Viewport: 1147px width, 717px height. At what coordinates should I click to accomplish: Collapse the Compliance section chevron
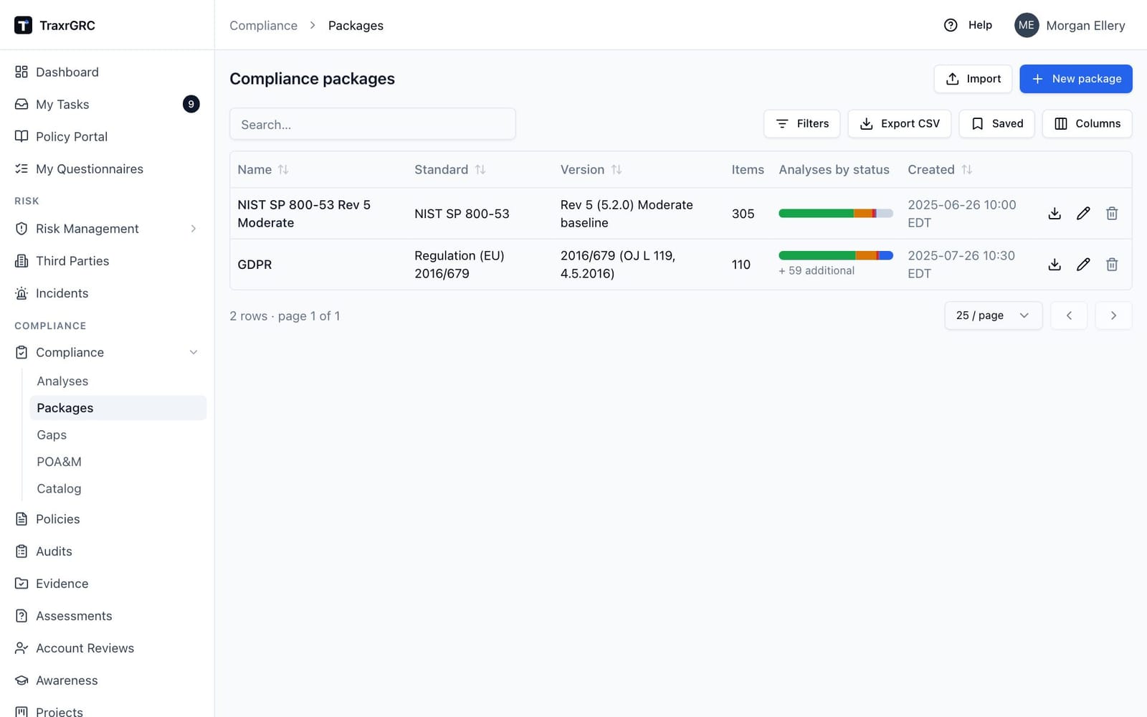194,353
